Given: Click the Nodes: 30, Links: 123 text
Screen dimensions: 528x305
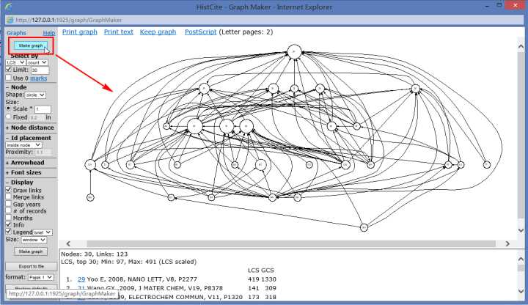Looking at the screenshot, I should [95, 254].
